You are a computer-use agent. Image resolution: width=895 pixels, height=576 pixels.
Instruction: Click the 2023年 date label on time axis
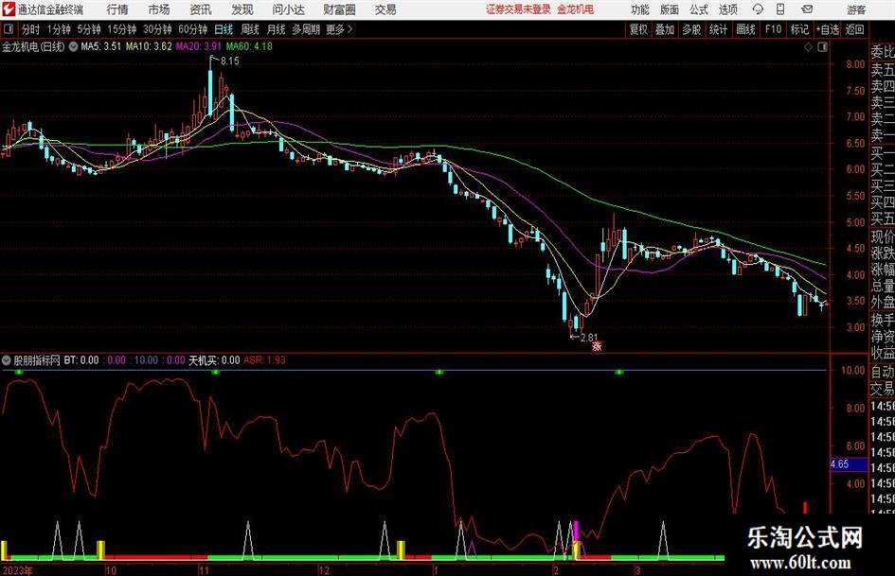pyautogui.click(x=17, y=570)
